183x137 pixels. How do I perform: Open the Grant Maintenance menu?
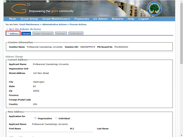[x=56, y=19]
